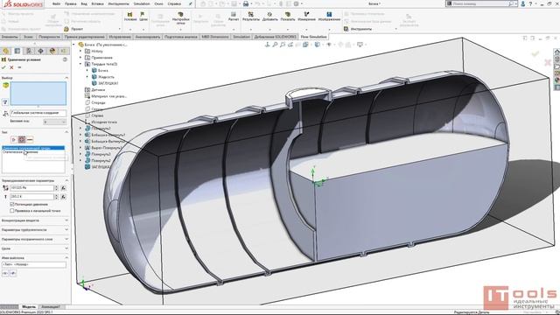Open help for boundary condition panel
Image resolution: width=560 pixels, height=315 pixels.
[x=65, y=59]
